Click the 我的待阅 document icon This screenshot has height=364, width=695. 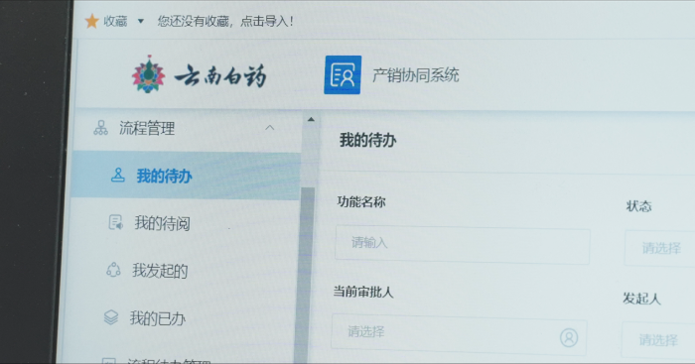(116, 222)
